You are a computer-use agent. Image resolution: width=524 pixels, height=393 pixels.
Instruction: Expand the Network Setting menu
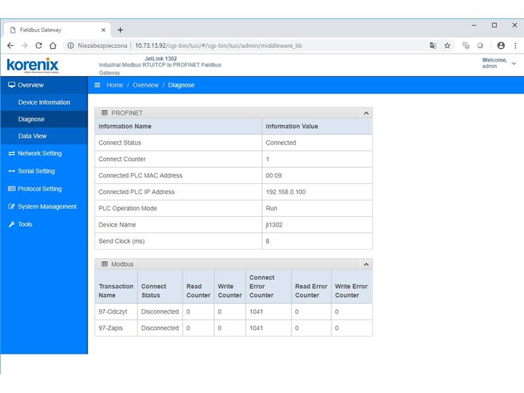pos(44,153)
